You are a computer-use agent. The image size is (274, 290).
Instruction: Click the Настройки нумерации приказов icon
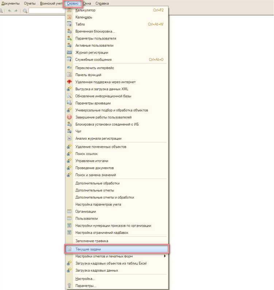[x=69, y=225]
